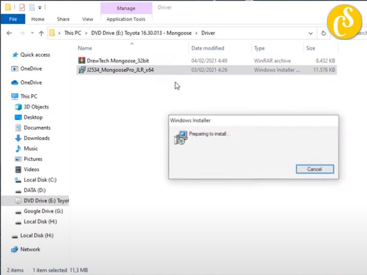Image resolution: width=367 pixels, height=275 pixels.
Task: Open the File menu tab
Action: coord(13,19)
